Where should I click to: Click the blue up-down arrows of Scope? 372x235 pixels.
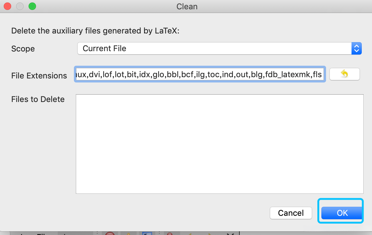pos(356,49)
